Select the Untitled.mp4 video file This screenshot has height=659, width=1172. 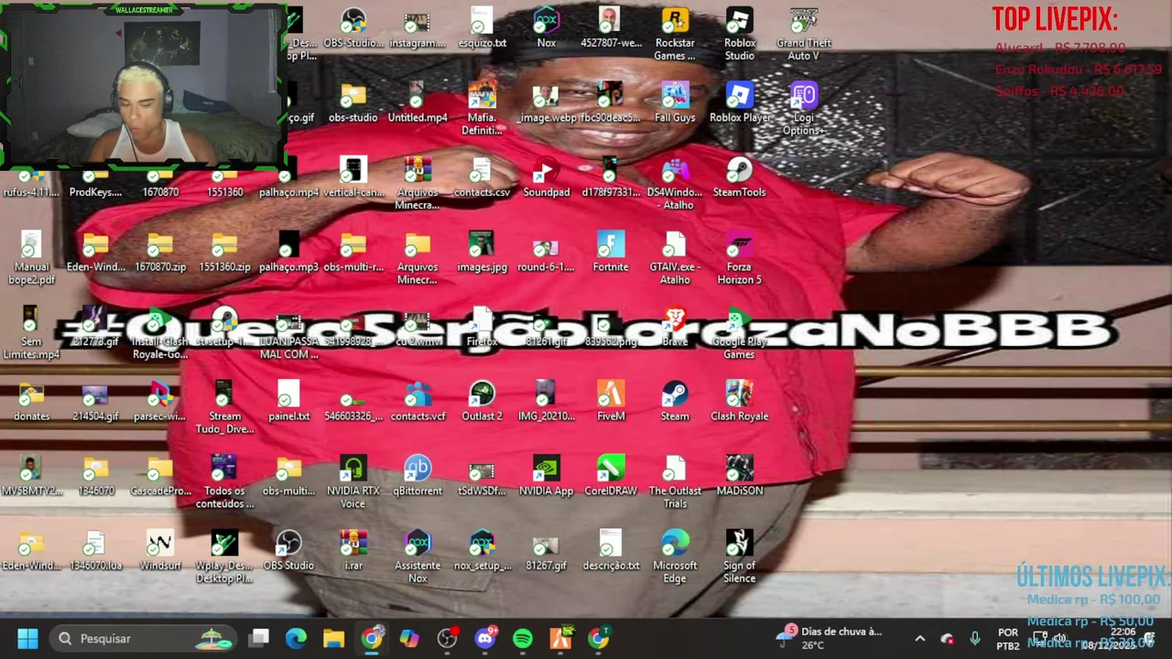pos(418,103)
